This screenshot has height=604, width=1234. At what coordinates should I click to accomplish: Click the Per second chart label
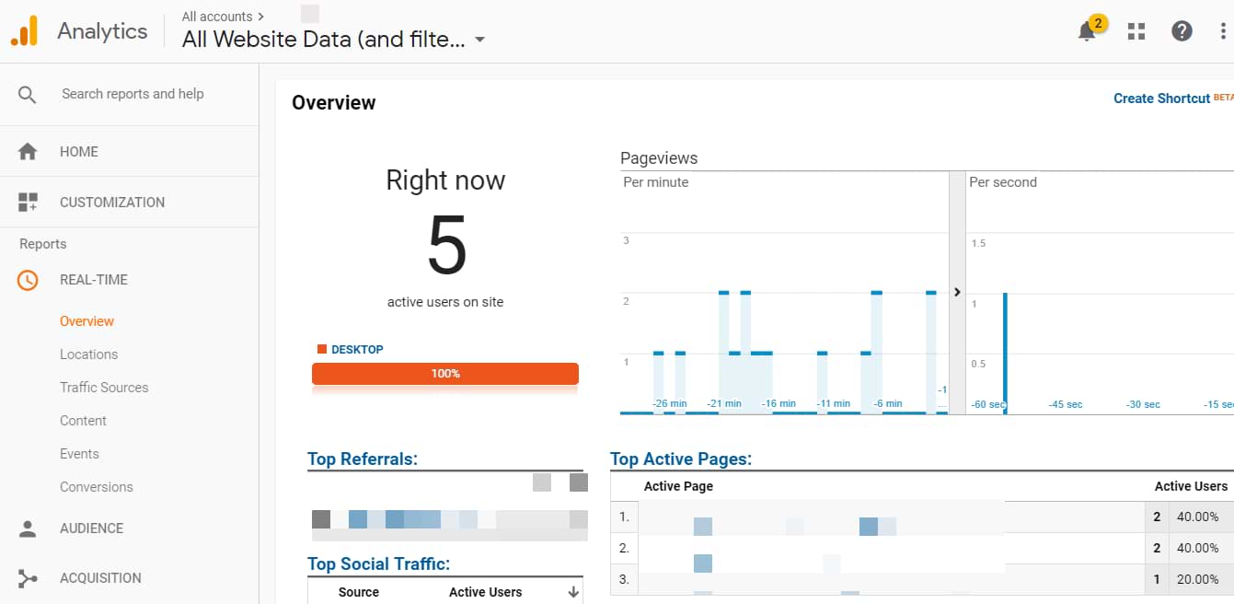(1003, 182)
